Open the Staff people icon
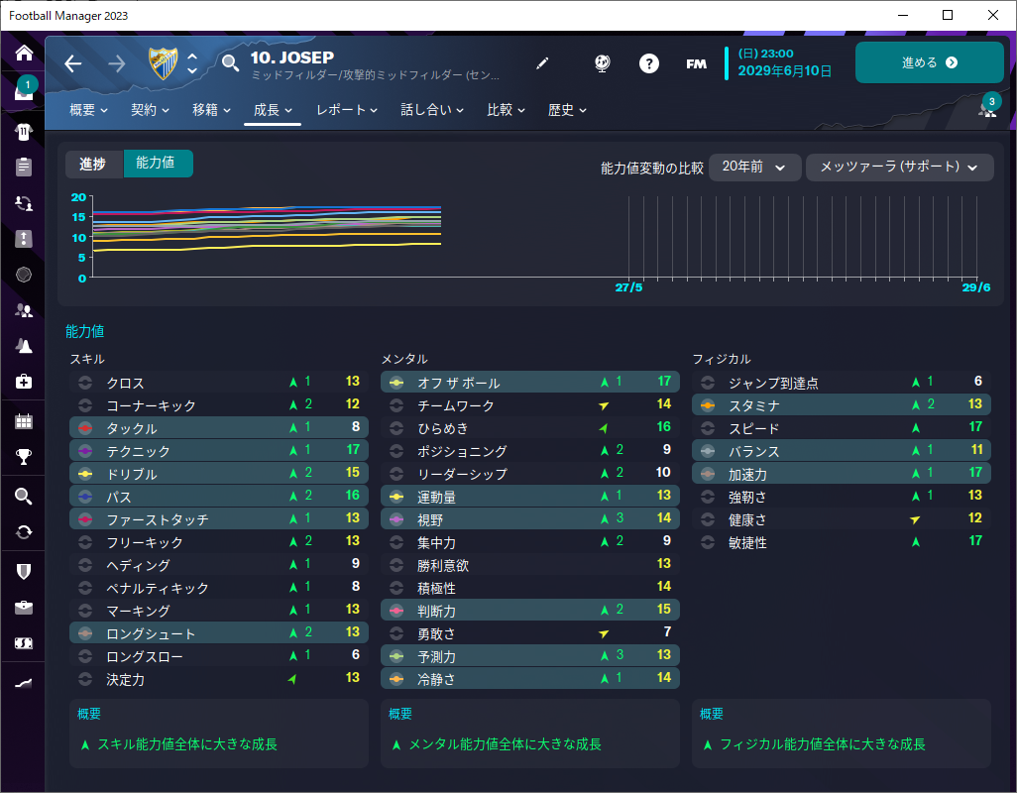Screen dimensions: 1017x793 tap(24, 310)
